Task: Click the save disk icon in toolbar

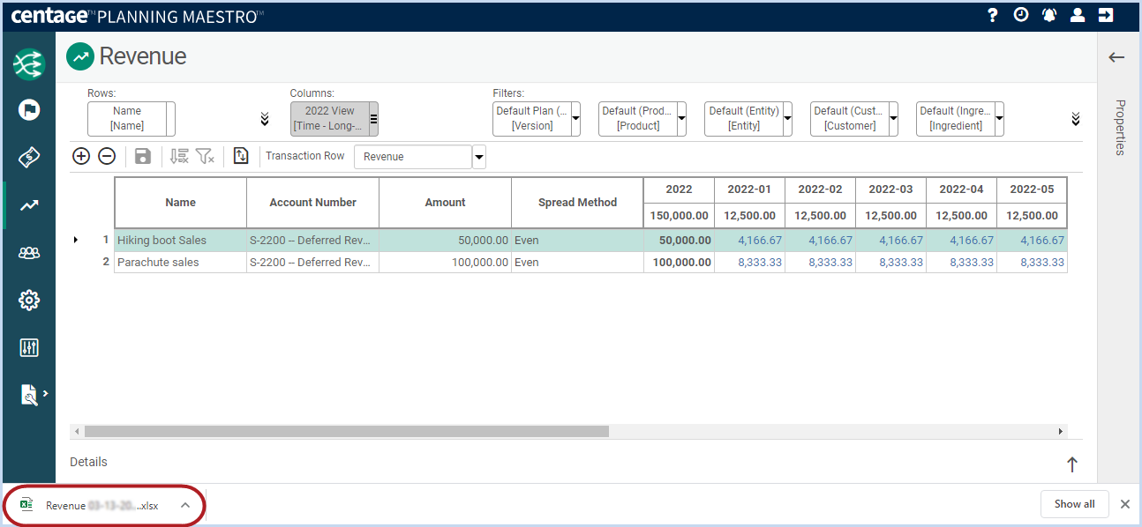Action: pos(142,156)
